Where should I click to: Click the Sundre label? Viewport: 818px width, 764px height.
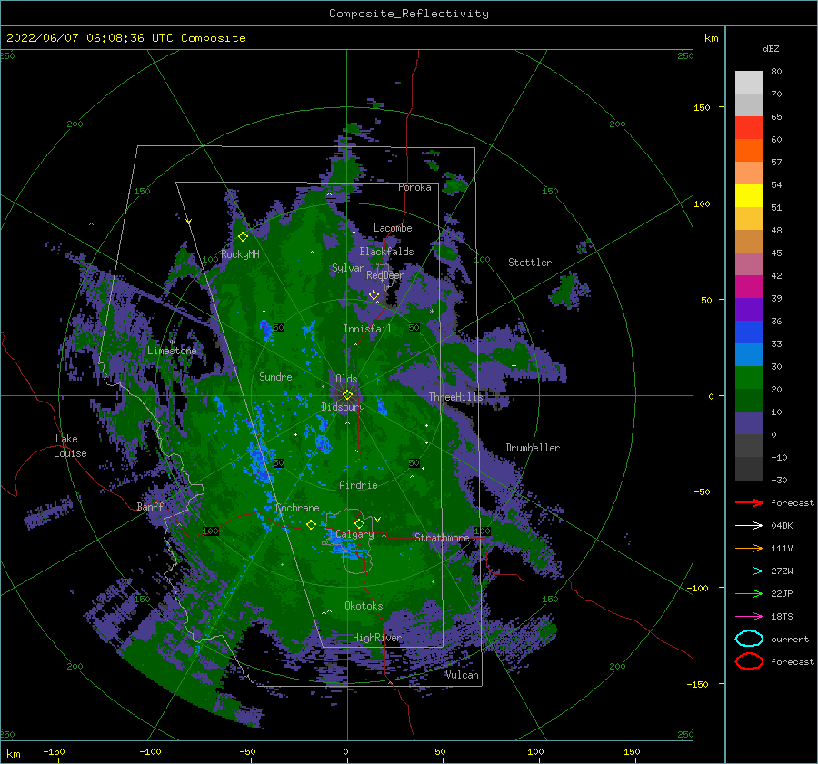coord(275,376)
